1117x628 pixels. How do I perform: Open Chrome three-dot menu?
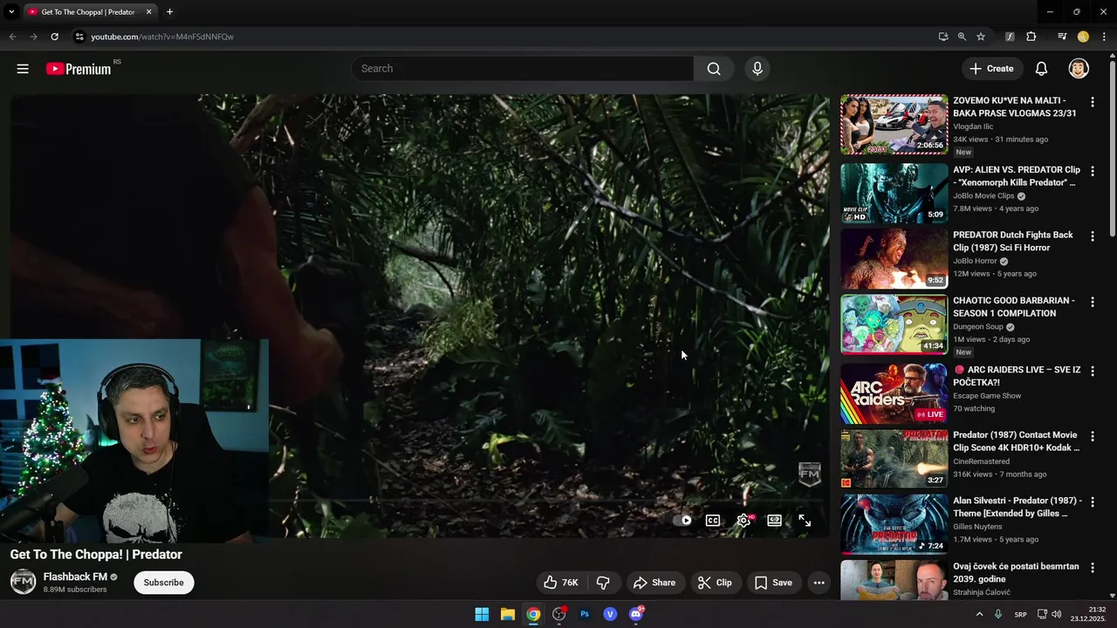(1104, 37)
